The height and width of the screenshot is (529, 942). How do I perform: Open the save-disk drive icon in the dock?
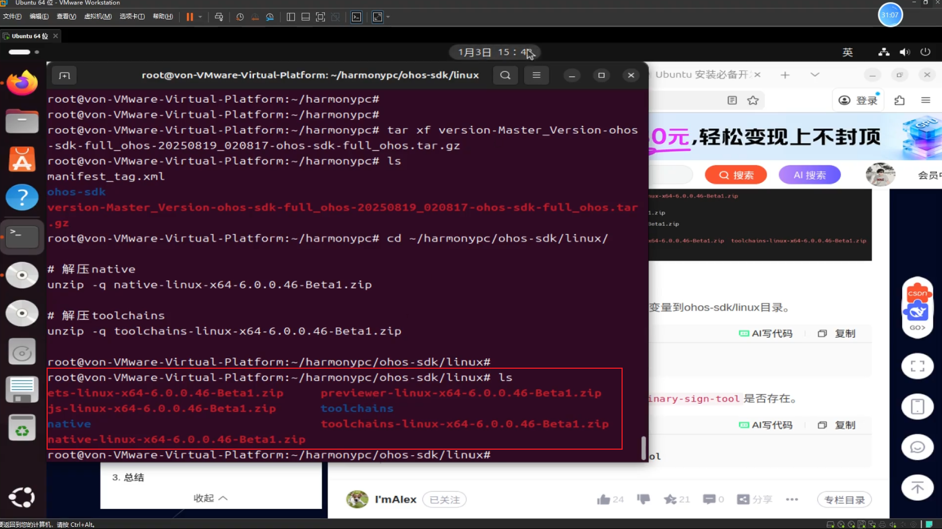pyautogui.click(x=22, y=390)
